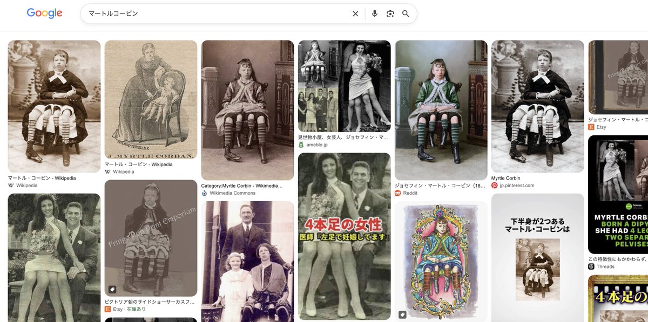Open search by image camera icon
Viewport: 648px width, 322px height.
click(390, 14)
